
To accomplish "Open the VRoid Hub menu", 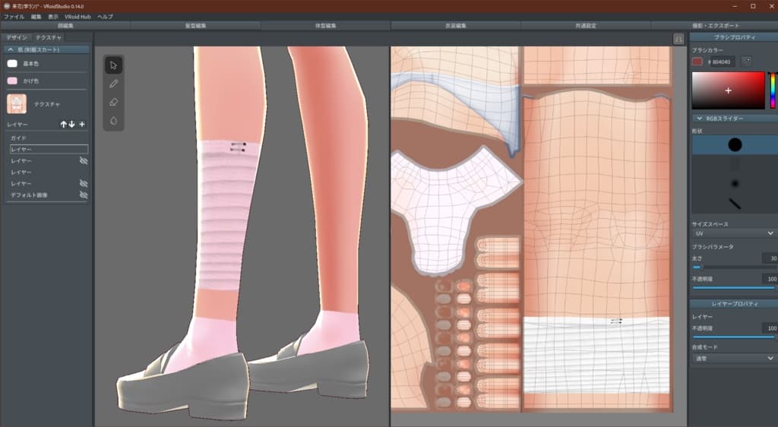I will point(77,16).
